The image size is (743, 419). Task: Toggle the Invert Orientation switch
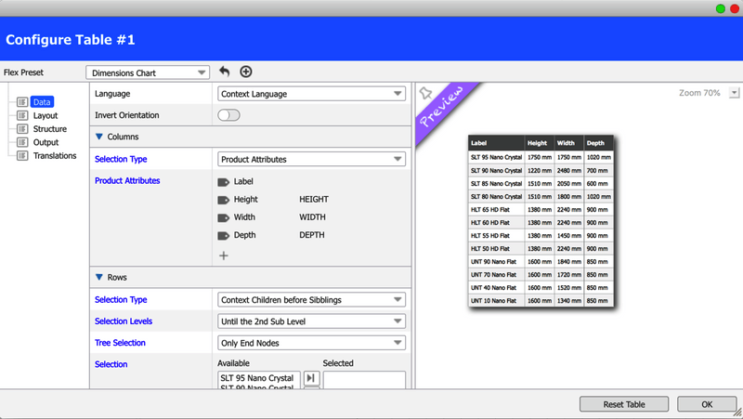pyautogui.click(x=228, y=115)
